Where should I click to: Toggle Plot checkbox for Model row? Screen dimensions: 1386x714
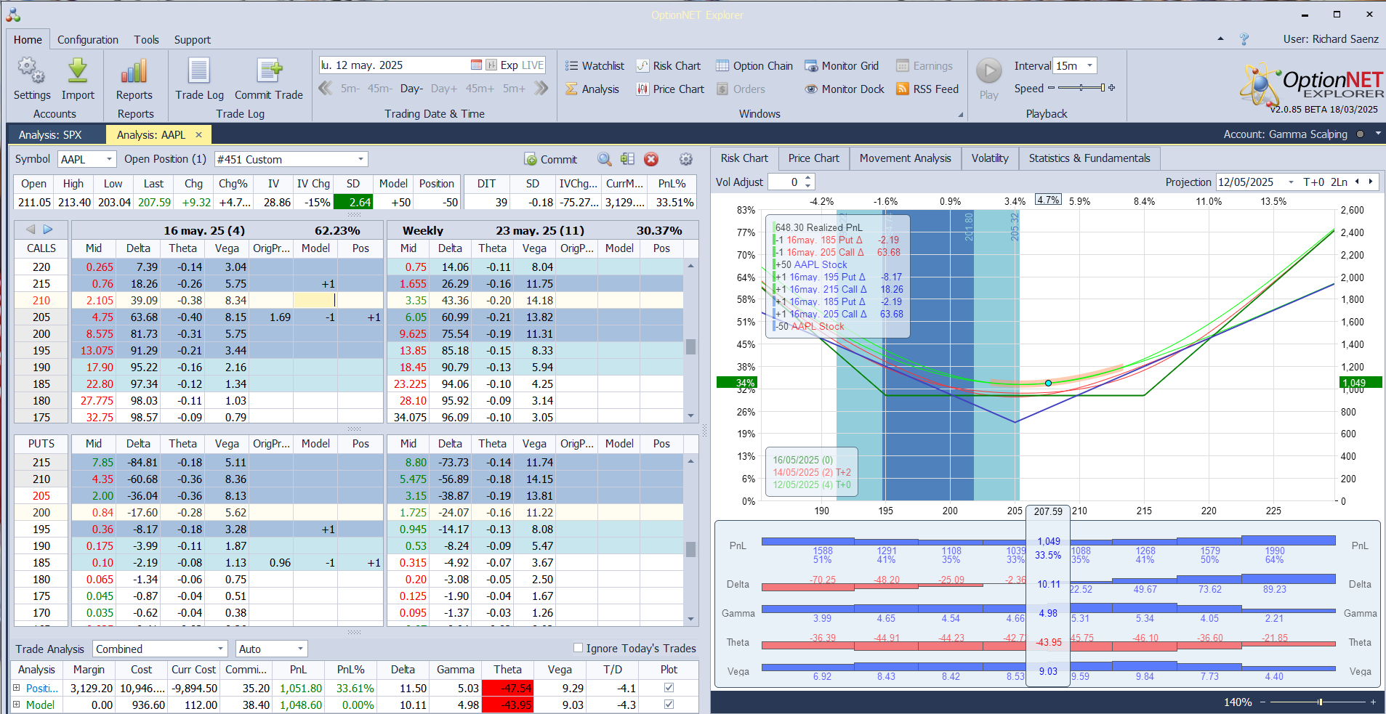669,704
